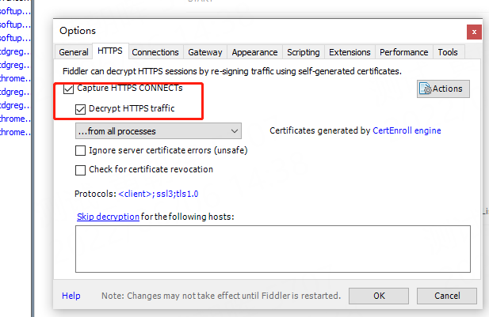View the Extensions tab
489x317 pixels.
[350, 52]
